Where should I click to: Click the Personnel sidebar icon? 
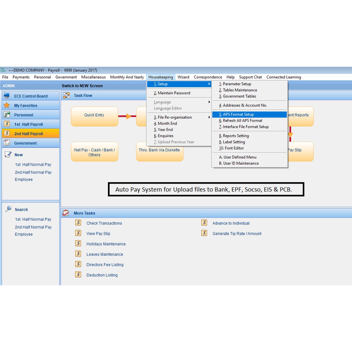point(7,114)
